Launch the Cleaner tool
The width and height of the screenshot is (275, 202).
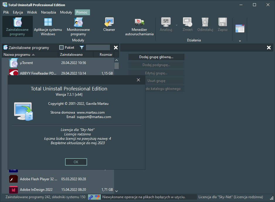109,25
